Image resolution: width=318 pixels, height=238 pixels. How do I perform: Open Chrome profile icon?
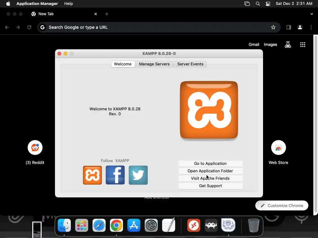(300, 27)
